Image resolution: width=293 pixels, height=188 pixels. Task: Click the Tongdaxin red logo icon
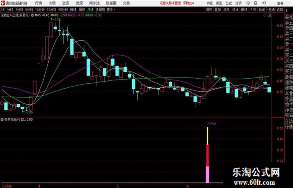[x=3, y=3]
